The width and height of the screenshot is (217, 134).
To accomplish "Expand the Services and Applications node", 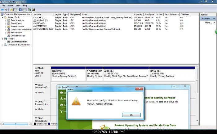I will pos(2,45).
